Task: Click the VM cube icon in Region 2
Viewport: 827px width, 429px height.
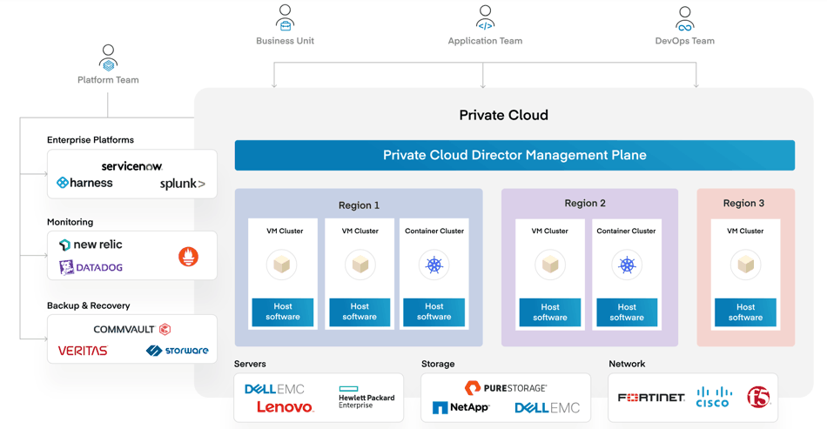Action: [550, 265]
